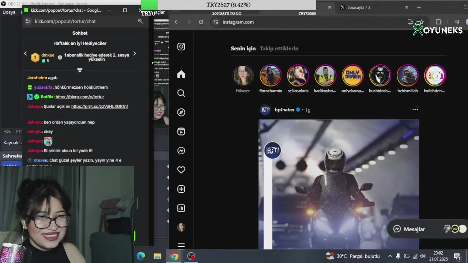The height and width of the screenshot is (263, 468).
Task: Click Wi-Fi network icon in system tray
Action: [415, 256]
